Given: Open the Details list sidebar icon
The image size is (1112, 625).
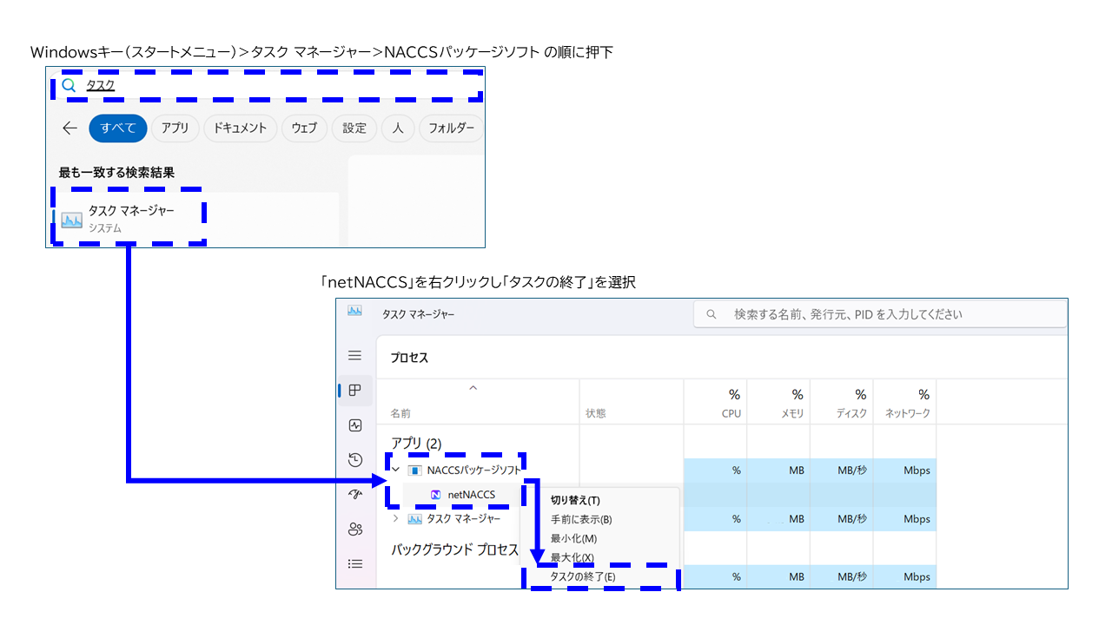Looking at the screenshot, I should pos(354,564).
